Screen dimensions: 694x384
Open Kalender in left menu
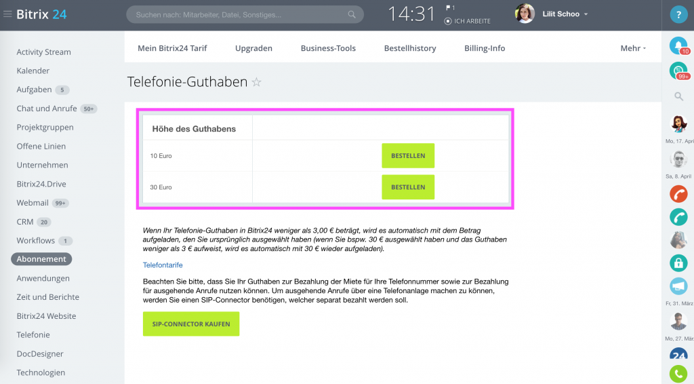[x=33, y=71]
